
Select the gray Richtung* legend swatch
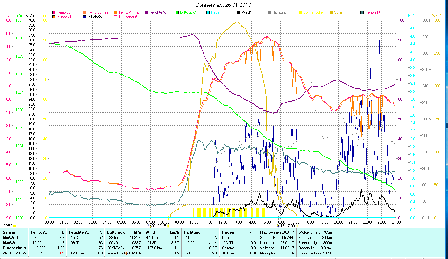[x=270, y=12]
